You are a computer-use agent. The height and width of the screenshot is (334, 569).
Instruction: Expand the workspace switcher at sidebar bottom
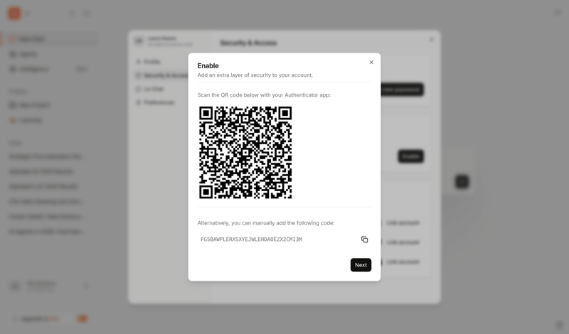coord(86,286)
